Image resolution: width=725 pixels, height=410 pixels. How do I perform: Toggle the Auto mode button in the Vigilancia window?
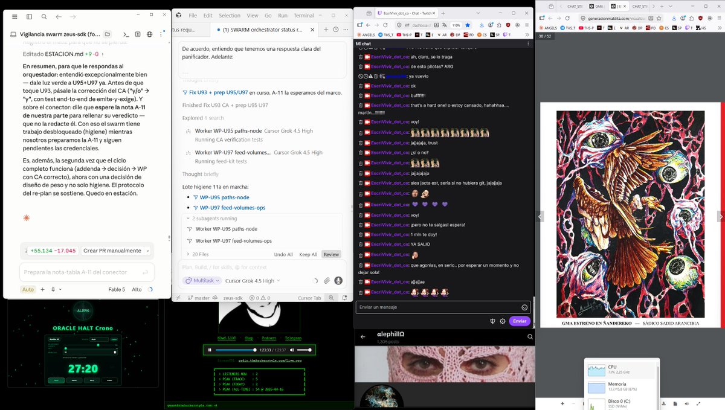pyautogui.click(x=28, y=289)
